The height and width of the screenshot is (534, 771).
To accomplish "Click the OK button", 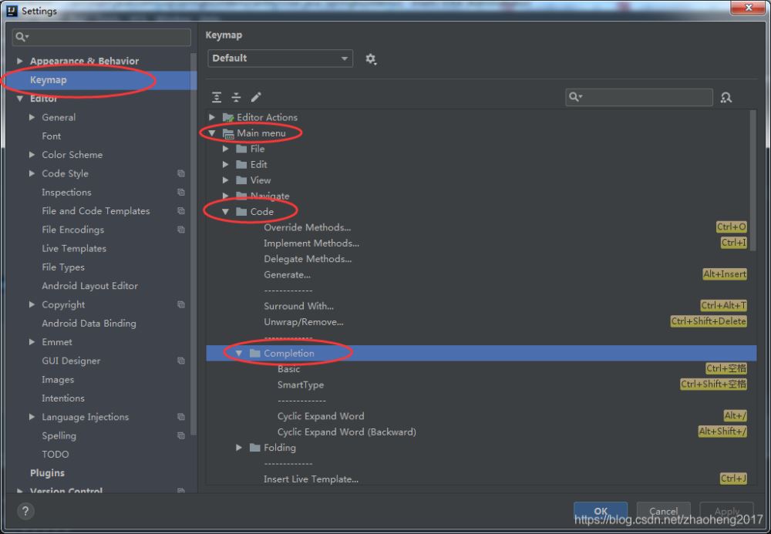I will (600, 511).
